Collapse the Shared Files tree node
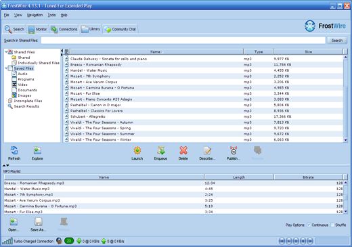The width and height of the screenshot is (352, 247). [6, 52]
